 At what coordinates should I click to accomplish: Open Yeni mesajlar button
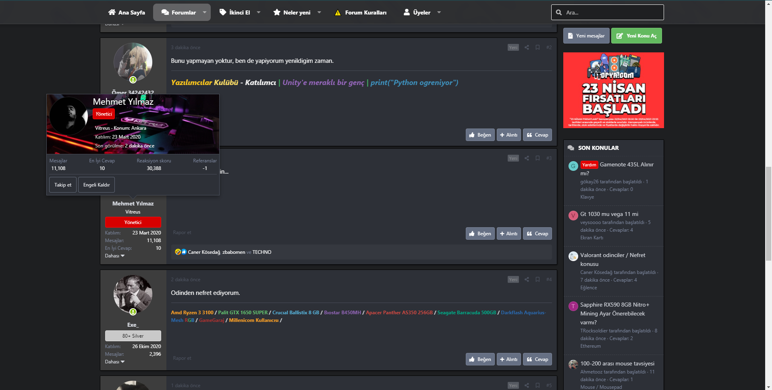click(x=586, y=36)
